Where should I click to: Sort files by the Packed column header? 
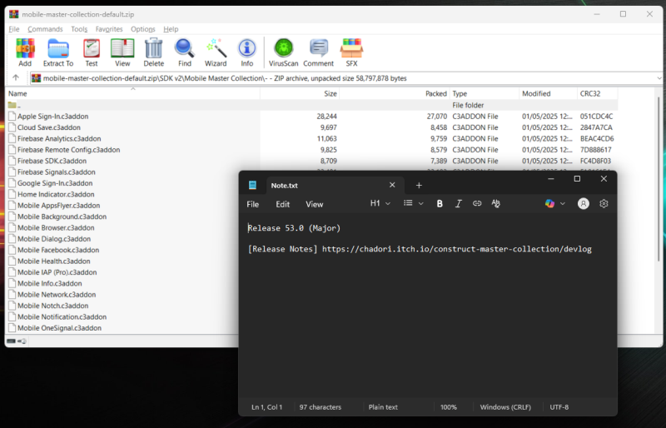tap(395, 93)
